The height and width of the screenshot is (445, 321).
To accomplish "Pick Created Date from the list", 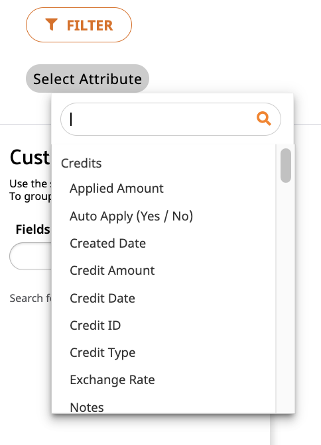I will tap(107, 243).
